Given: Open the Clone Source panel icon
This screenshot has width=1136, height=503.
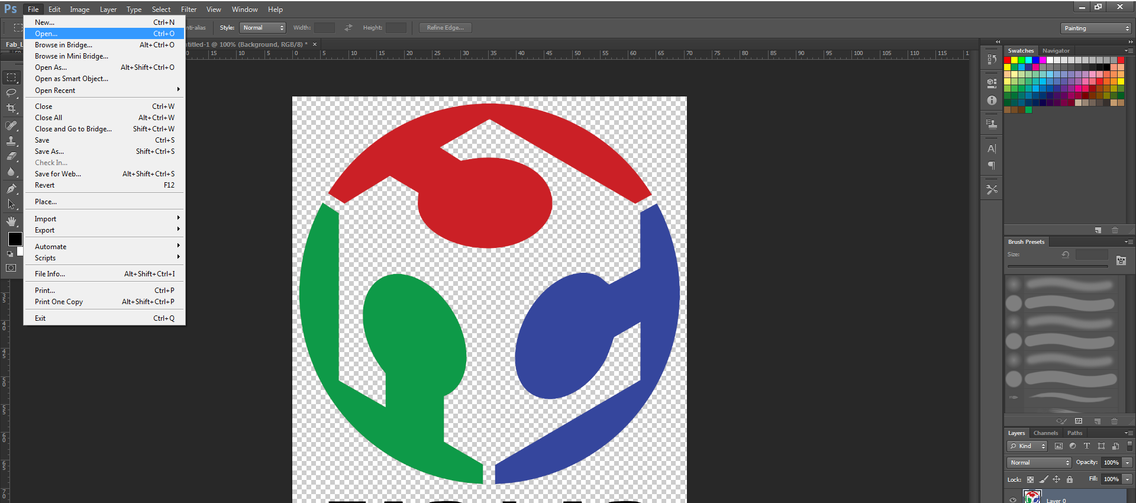Looking at the screenshot, I should pyautogui.click(x=992, y=124).
